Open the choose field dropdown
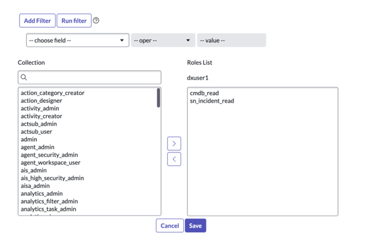This screenshot has width=375, height=245. 77,40
